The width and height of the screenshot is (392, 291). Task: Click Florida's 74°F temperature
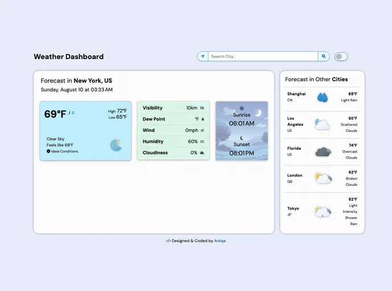pyautogui.click(x=353, y=145)
